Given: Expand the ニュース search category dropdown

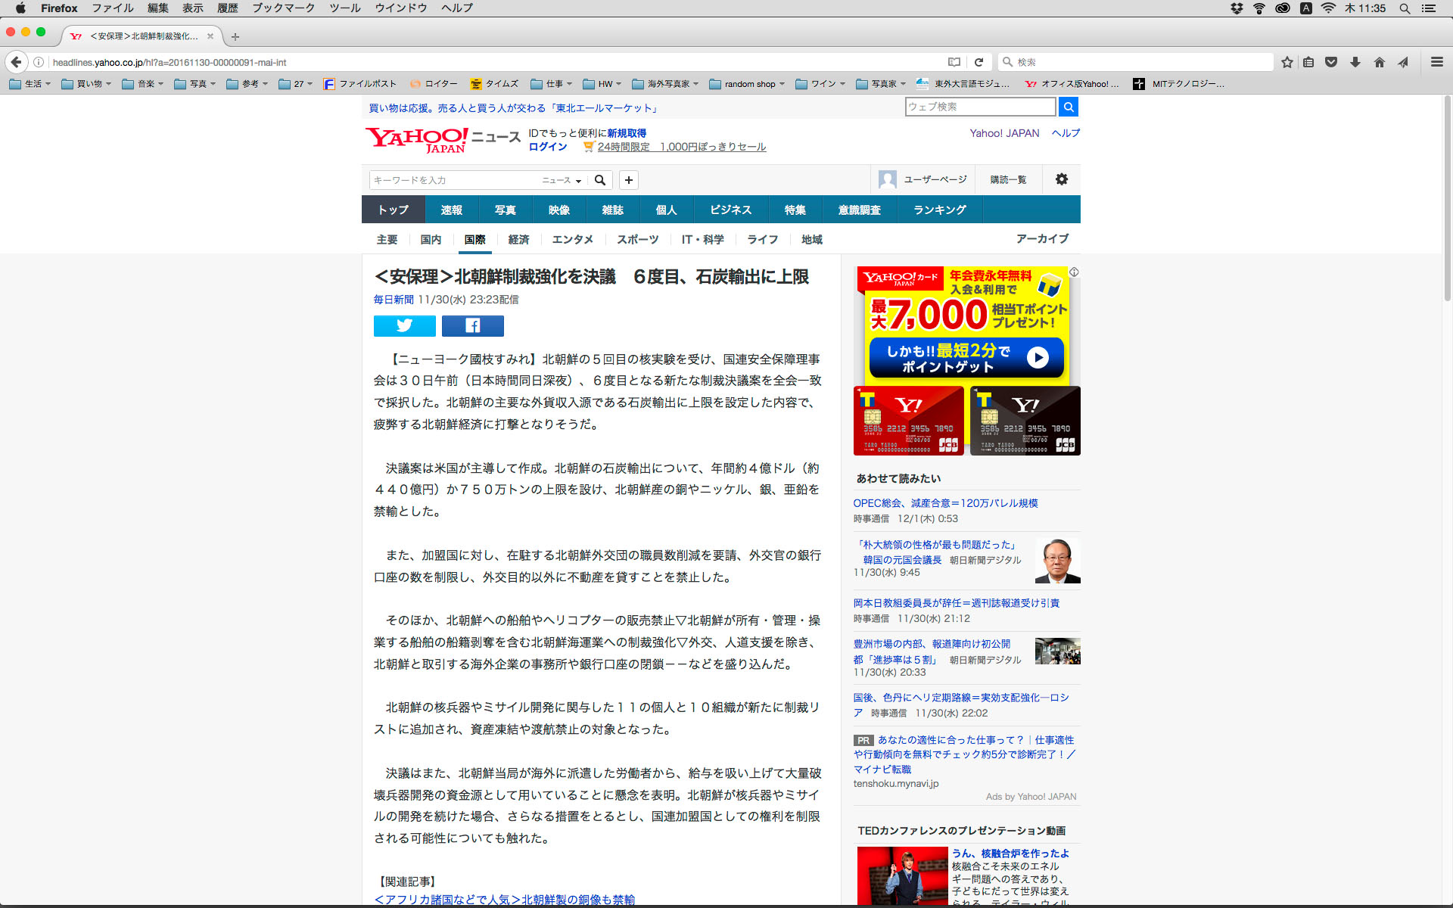Looking at the screenshot, I should (562, 180).
